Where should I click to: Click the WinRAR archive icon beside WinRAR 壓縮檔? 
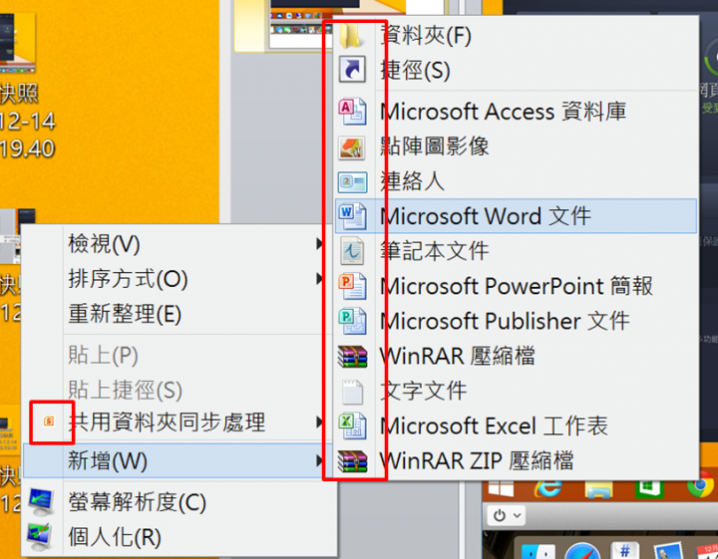point(352,357)
